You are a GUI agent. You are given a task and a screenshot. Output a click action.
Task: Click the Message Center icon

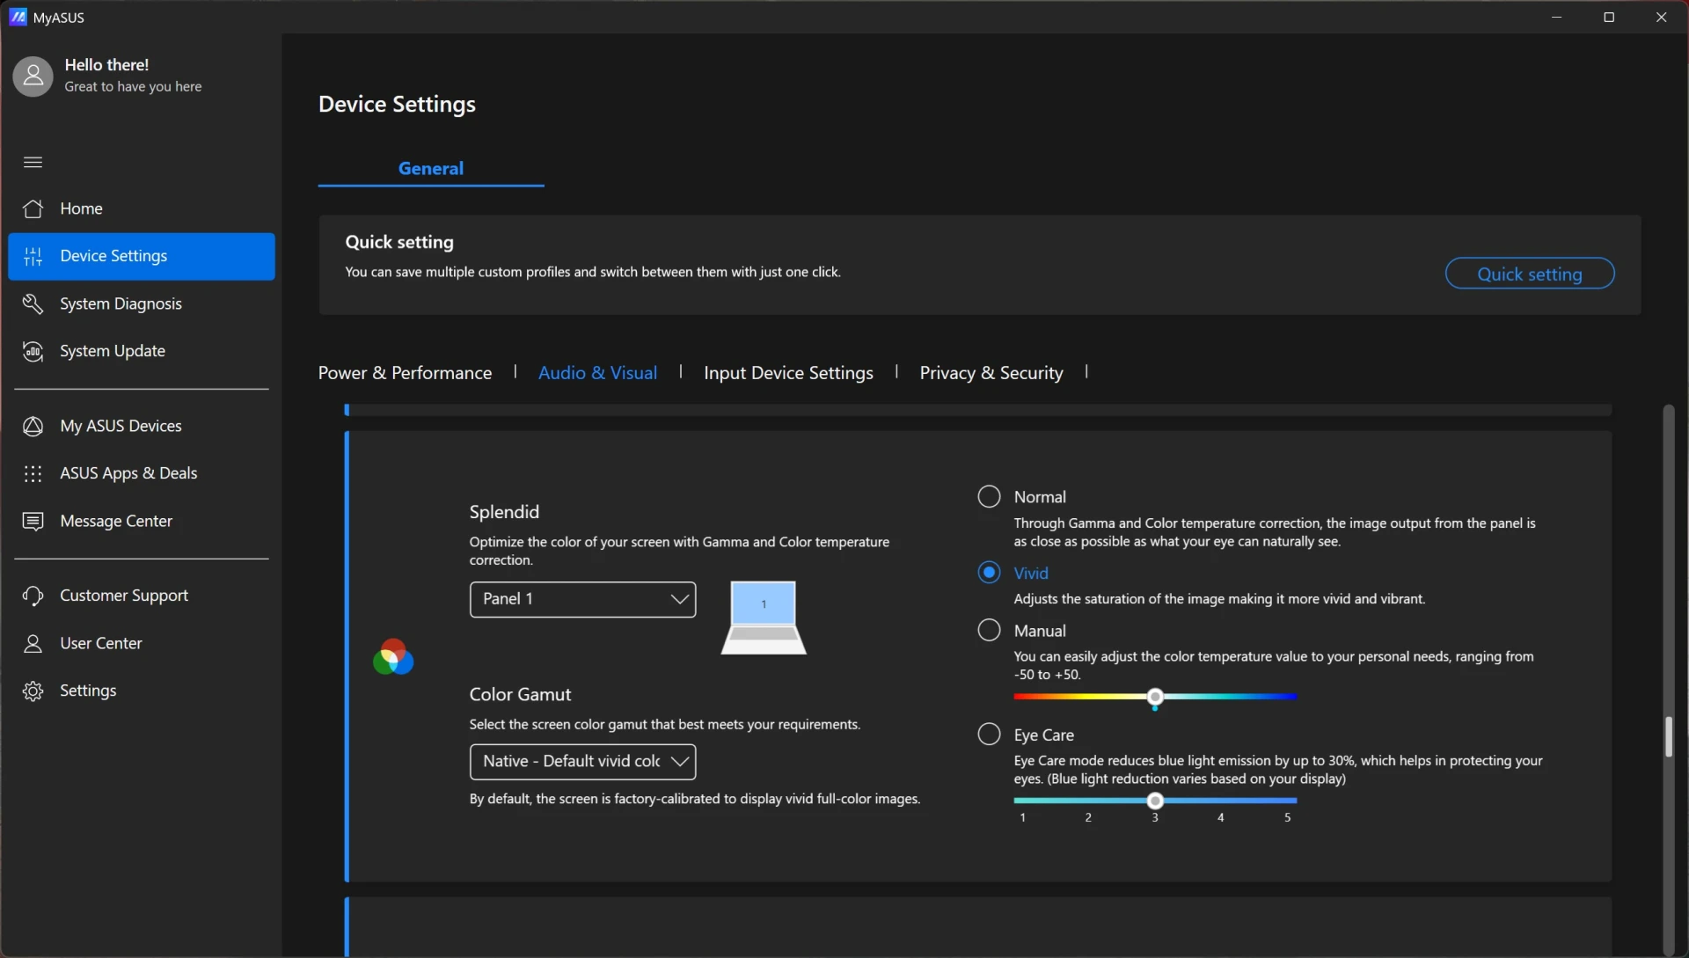(33, 521)
